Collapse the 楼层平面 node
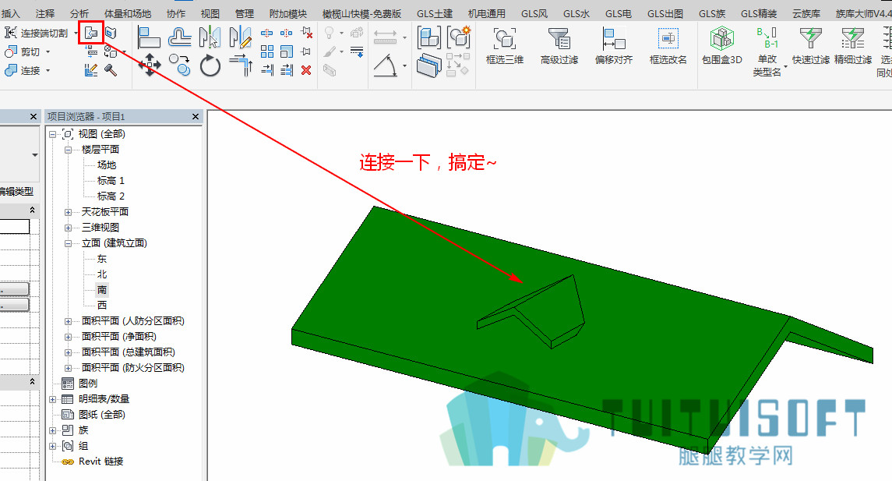This screenshot has height=481, width=892. [x=69, y=150]
